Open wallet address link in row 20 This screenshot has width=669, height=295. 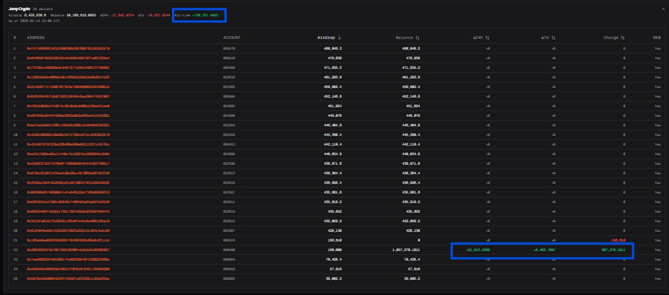pyautogui.click(x=68, y=231)
